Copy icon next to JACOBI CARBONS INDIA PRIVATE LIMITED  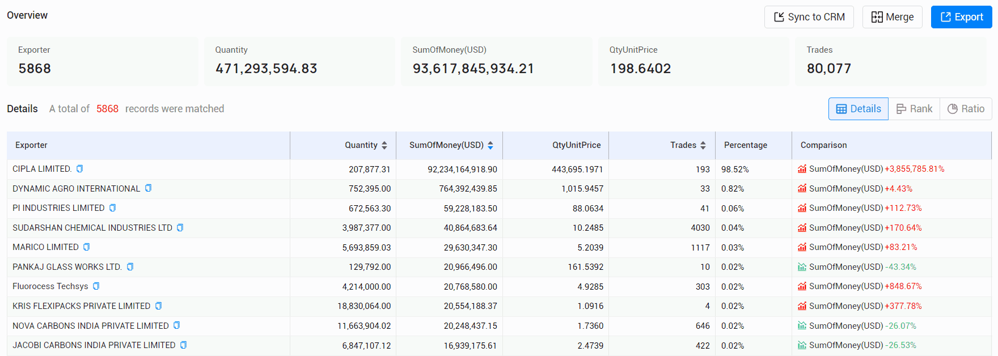coord(184,345)
